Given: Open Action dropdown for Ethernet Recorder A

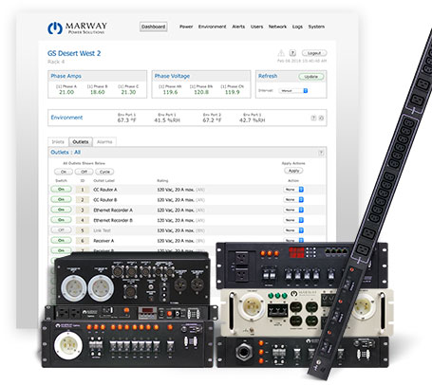Looking at the screenshot, I should click(x=293, y=210).
